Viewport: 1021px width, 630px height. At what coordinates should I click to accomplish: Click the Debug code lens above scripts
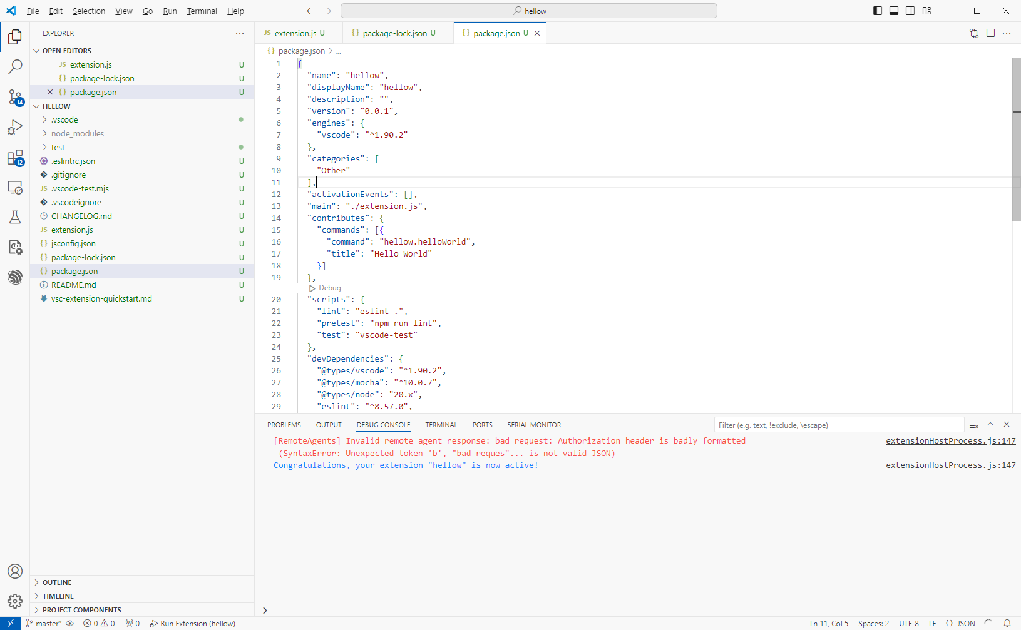point(325,288)
